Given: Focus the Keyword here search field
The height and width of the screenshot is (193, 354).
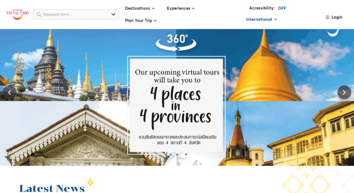Looking at the screenshot, I should click(76, 15).
